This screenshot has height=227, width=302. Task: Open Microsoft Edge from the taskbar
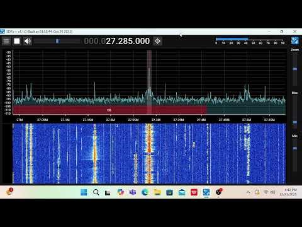(145, 192)
